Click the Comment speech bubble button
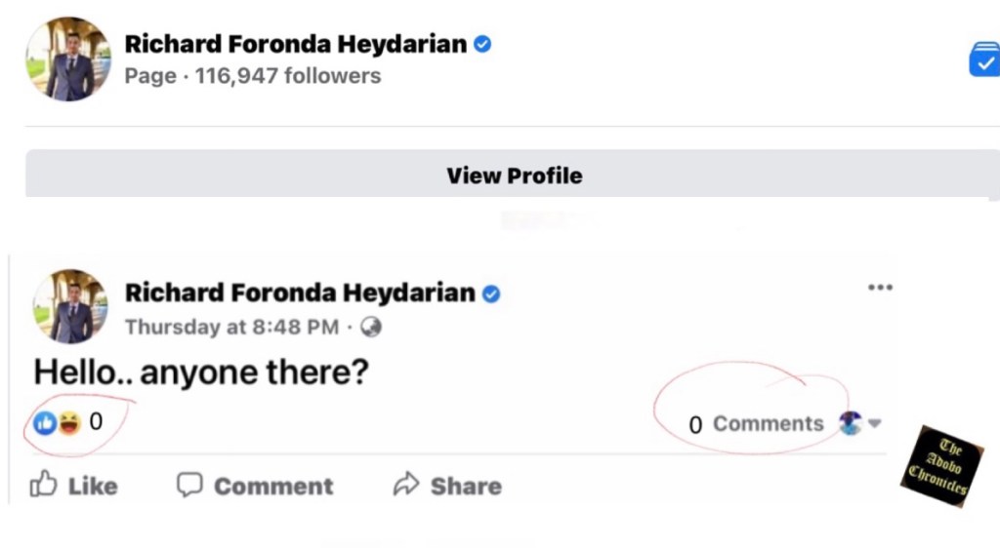 click(255, 486)
